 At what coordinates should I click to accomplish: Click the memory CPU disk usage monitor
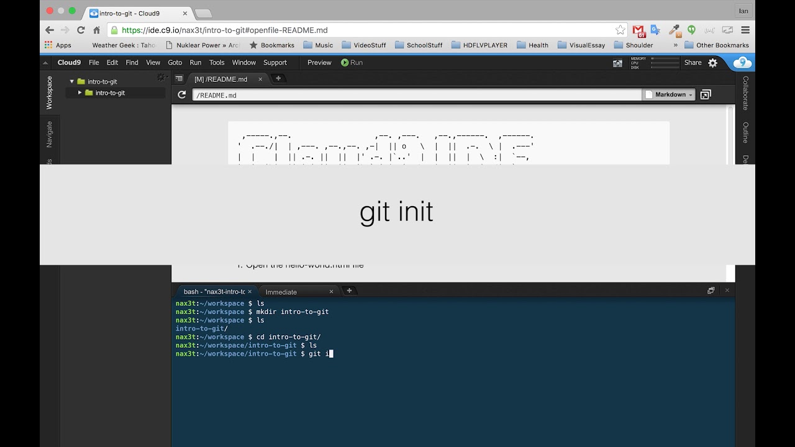point(654,63)
